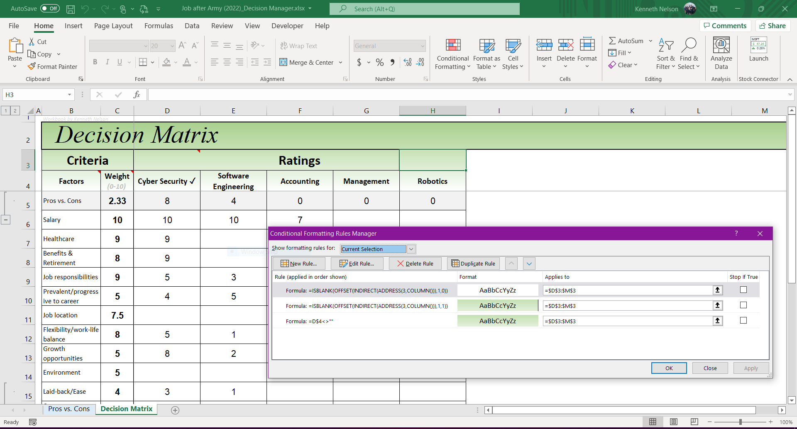Open the Pros vs. Cons sheet

click(69, 409)
